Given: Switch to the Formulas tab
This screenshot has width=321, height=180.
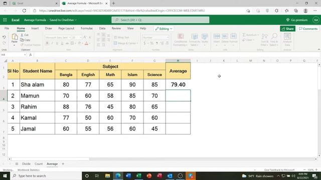Looking at the screenshot, I should coord(87,28).
